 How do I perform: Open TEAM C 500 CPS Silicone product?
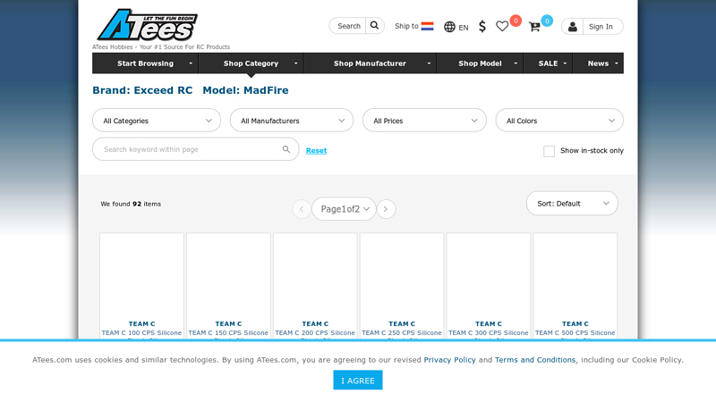point(575,333)
